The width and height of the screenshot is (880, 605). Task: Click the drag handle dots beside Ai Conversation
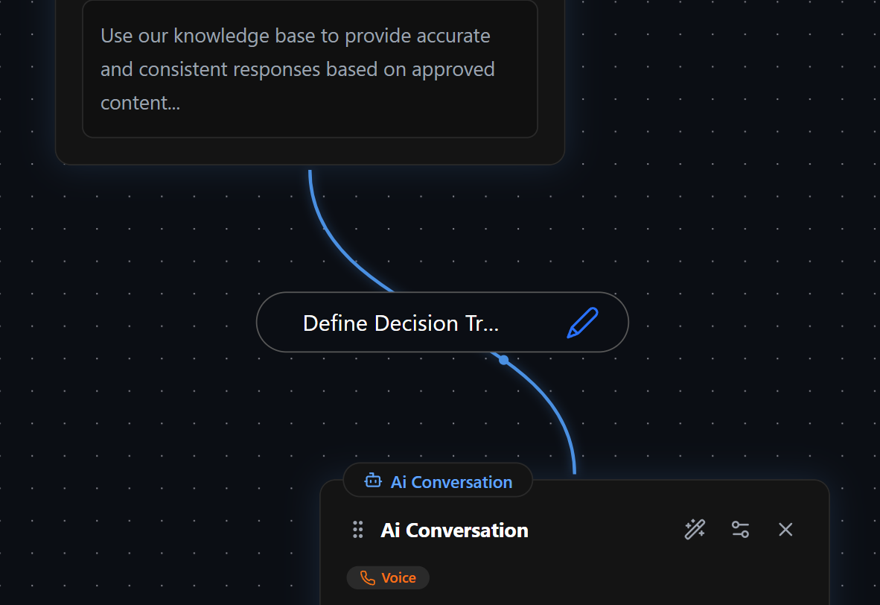click(x=358, y=529)
